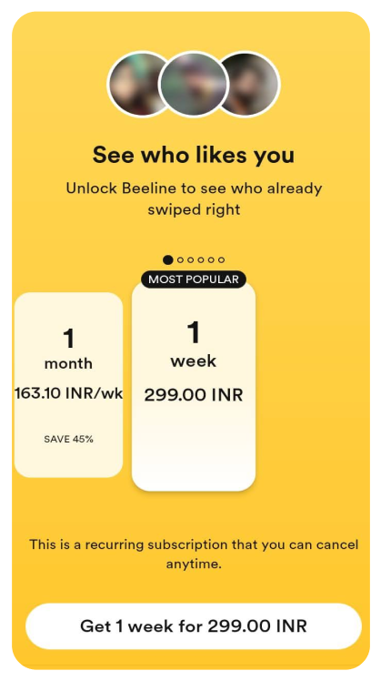This screenshot has height=681, width=381.
Task: Click the 299.00 INR price on the week card
Action: (194, 395)
